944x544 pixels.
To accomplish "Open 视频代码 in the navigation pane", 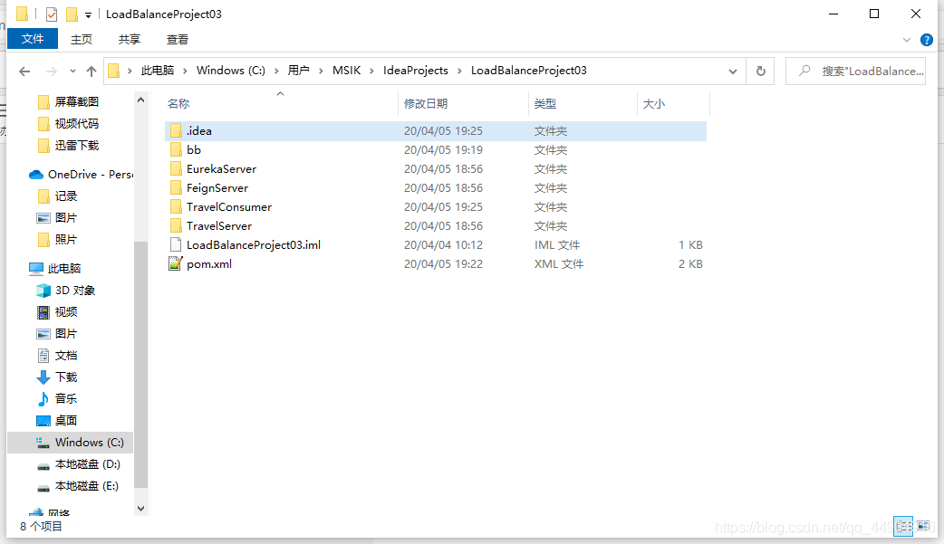I will 76,123.
